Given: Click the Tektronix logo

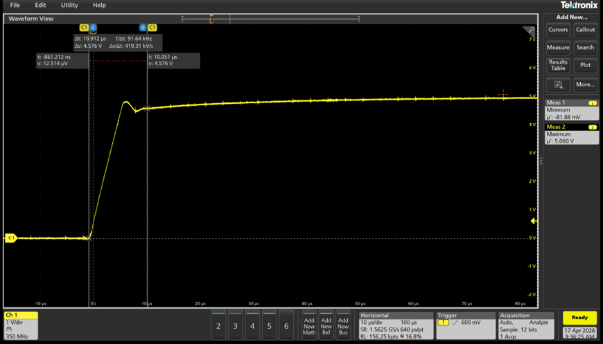Looking at the screenshot, I should click(x=579, y=5).
